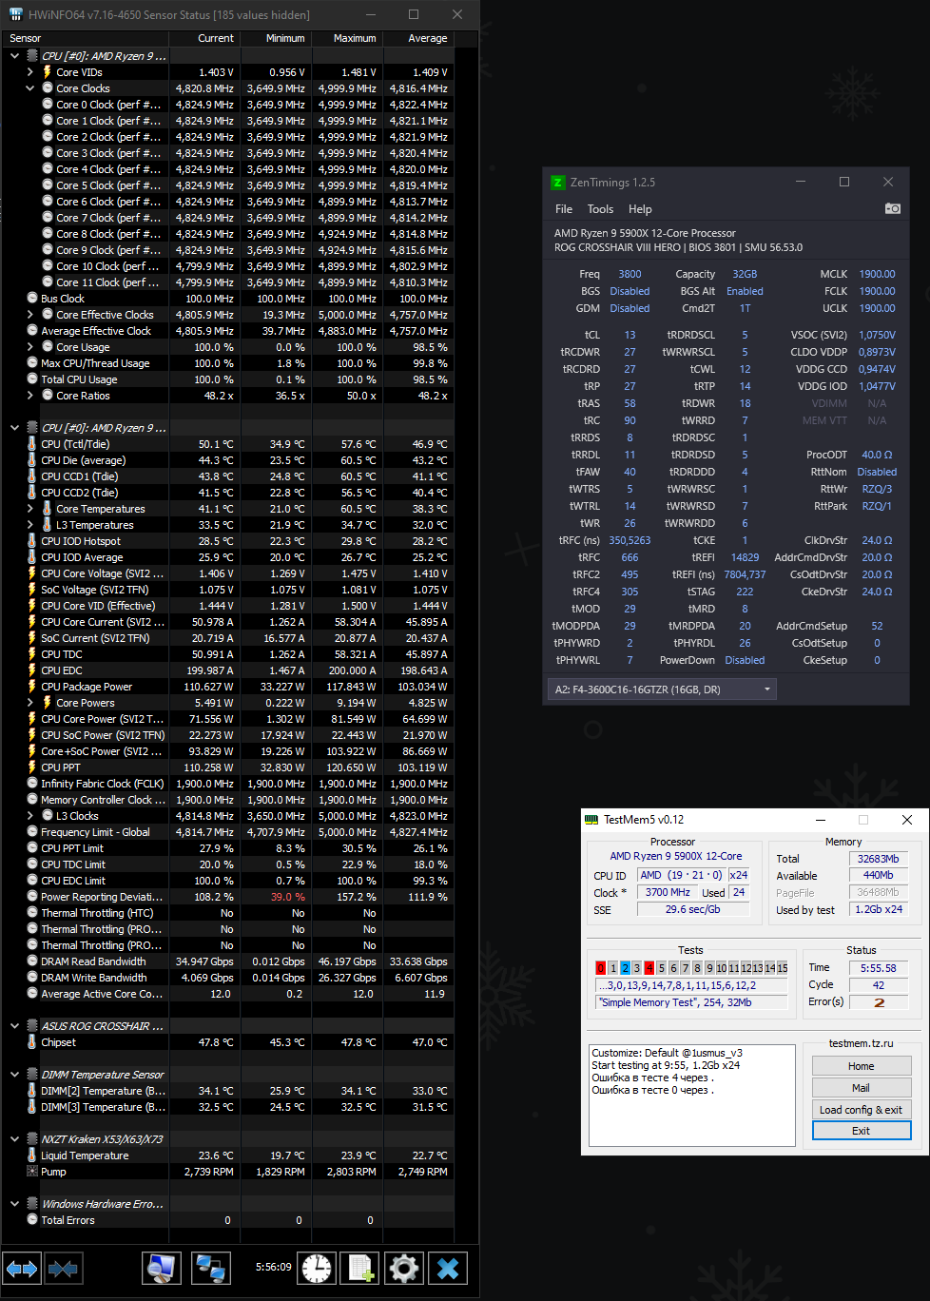Viewport: 930px width, 1301px height.
Task: Collapse the first CPU [#0] AMD Ryzen 9 group
Action: 14,56
